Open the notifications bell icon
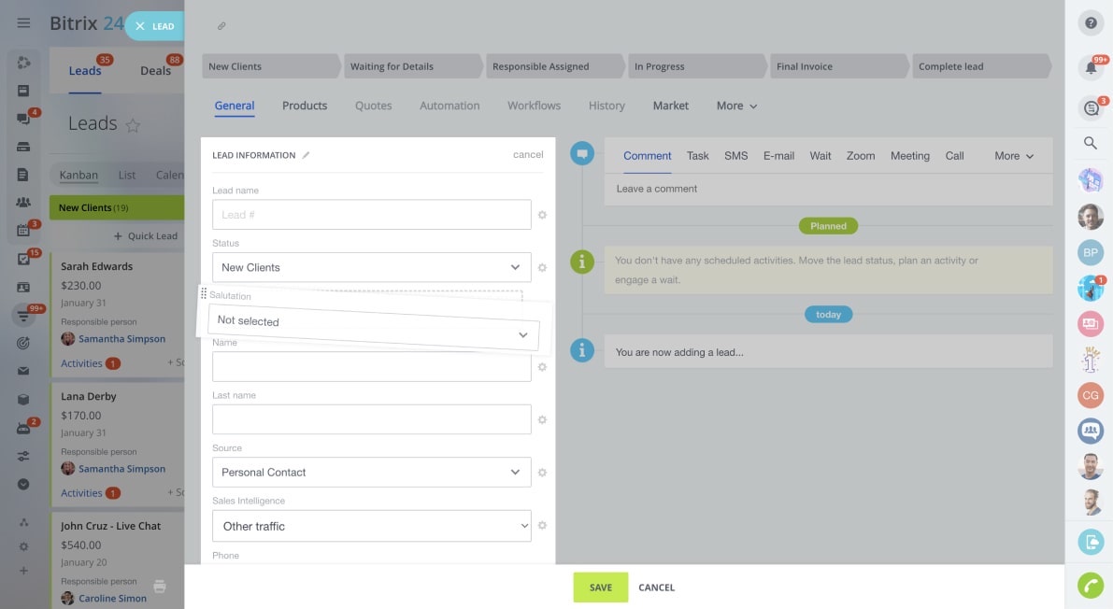 click(1090, 67)
